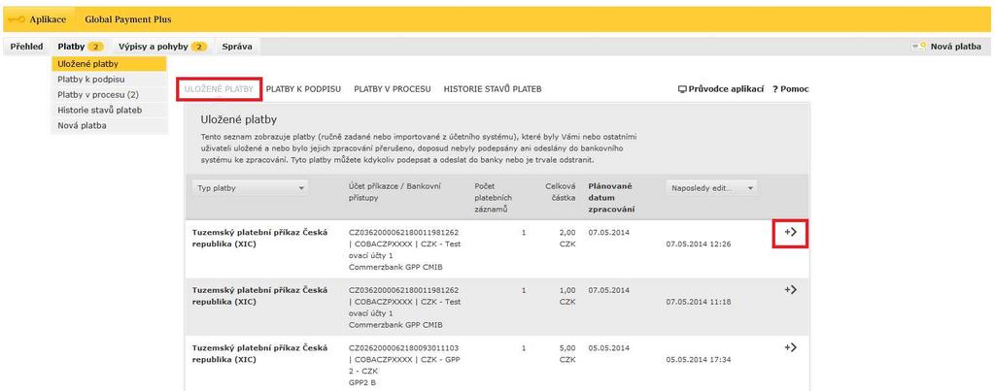Choose Uložené platby in the Platby submenu
This screenshot has height=391, width=995.
[x=109, y=64]
